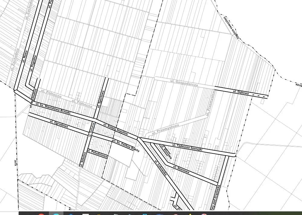
Task: Click the ul. Tadeusza Szenejki label
Action: pos(187,147)
